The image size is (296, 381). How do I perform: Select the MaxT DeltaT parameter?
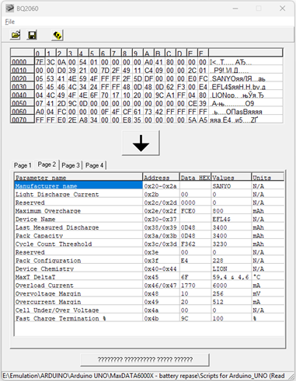pos(149,277)
